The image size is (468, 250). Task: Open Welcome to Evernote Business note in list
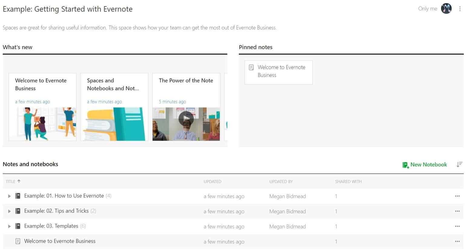60,241
